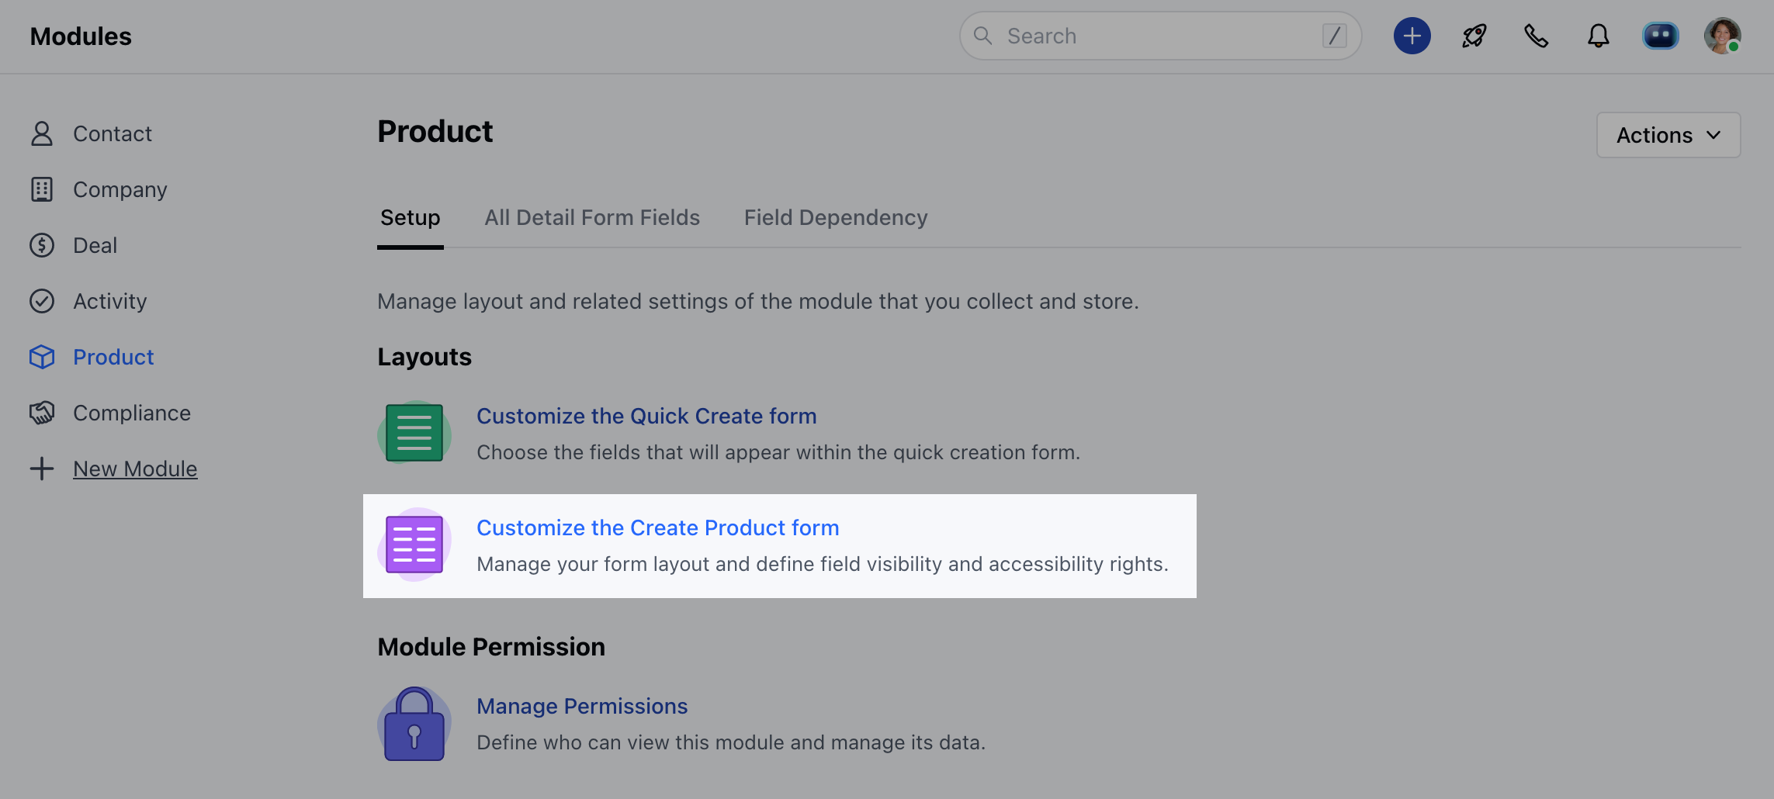This screenshot has height=799, width=1774.
Task: Click the phone icon in the top bar
Action: click(x=1536, y=36)
